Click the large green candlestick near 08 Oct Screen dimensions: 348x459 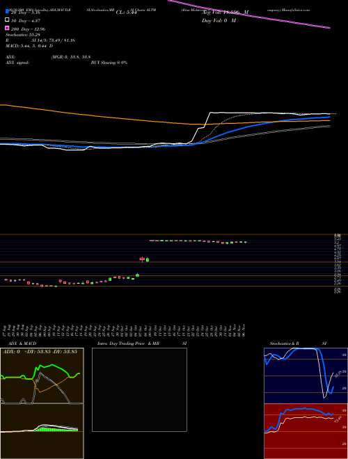pyautogui.click(x=148, y=259)
